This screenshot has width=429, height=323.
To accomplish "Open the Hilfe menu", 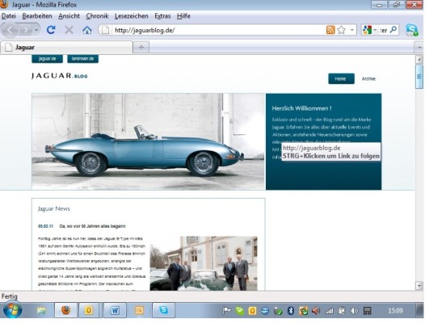I will coord(183,16).
